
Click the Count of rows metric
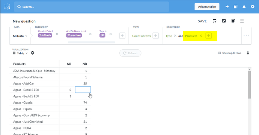coord(142,36)
